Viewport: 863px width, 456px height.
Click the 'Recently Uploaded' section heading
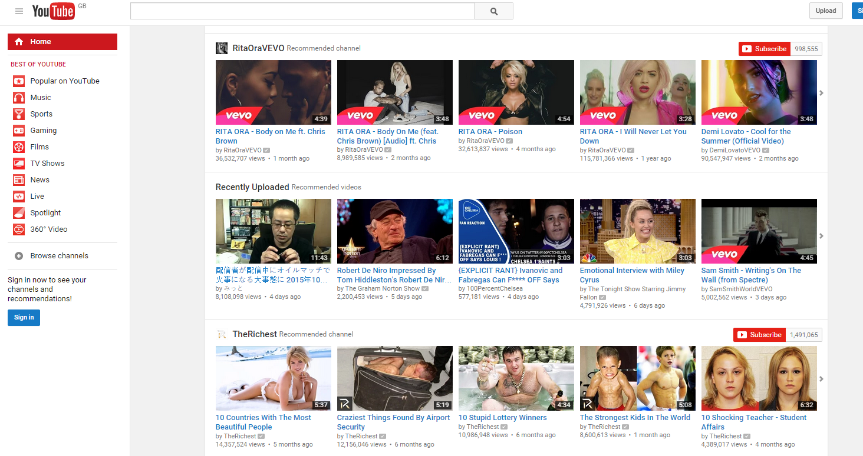pyautogui.click(x=252, y=187)
